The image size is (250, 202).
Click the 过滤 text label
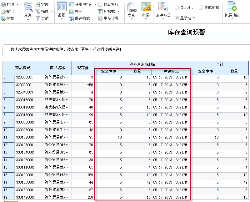click(45, 18)
